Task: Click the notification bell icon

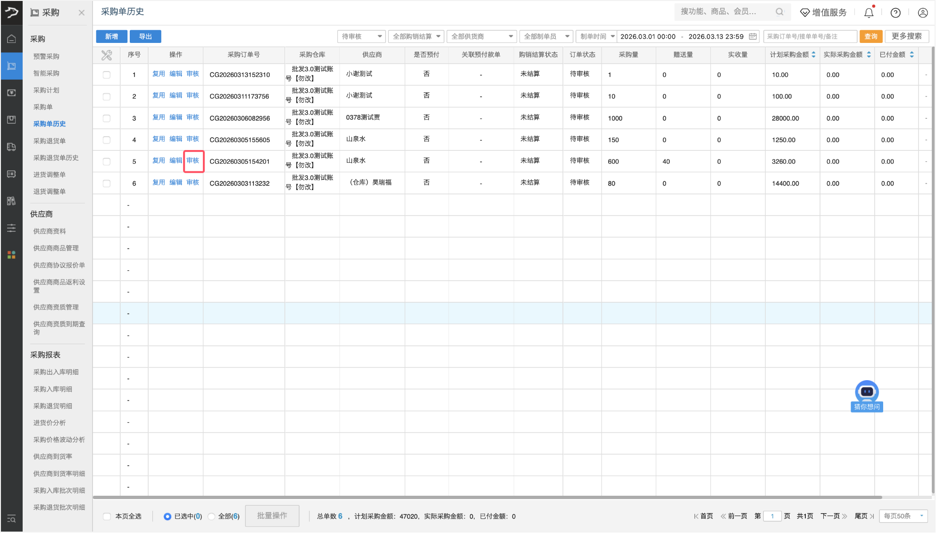Action: (869, 13)
